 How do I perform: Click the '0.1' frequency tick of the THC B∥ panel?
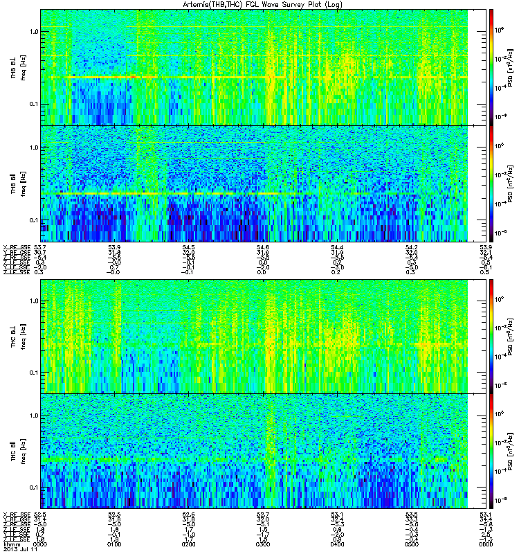(34, 488)
